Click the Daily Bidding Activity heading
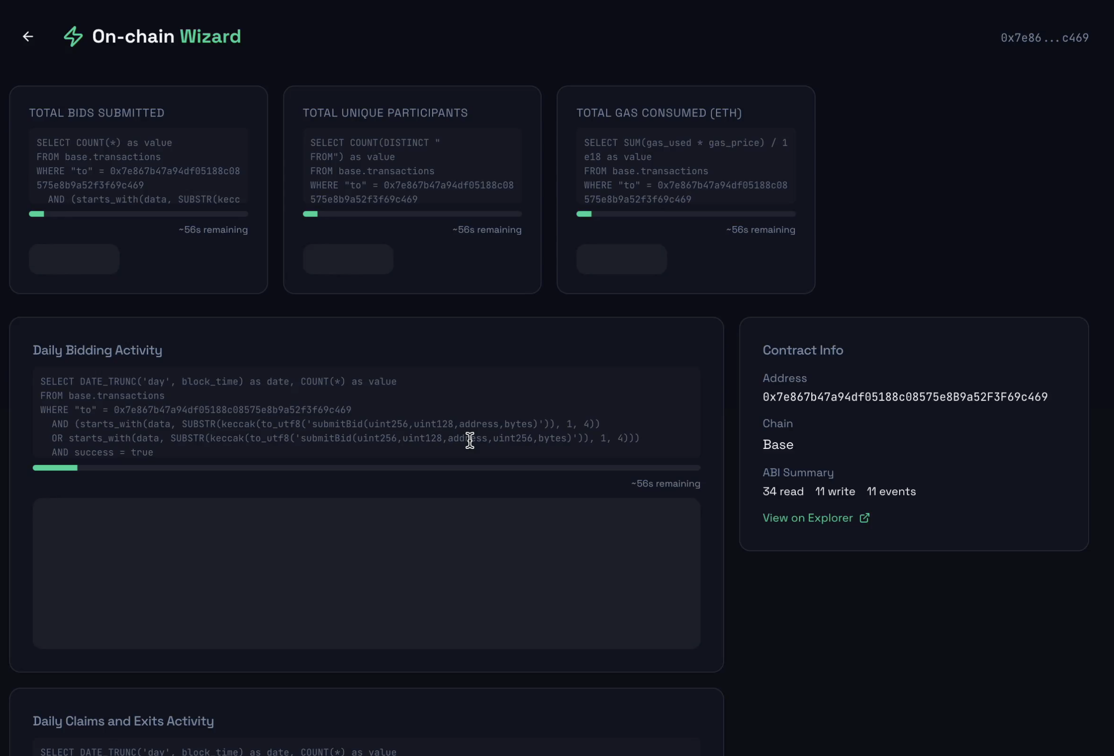 point(97,350)
